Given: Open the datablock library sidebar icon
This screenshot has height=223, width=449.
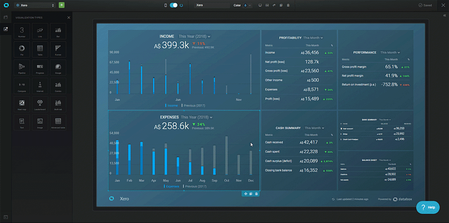Looking at the screenshot, I should click(6, 18).
